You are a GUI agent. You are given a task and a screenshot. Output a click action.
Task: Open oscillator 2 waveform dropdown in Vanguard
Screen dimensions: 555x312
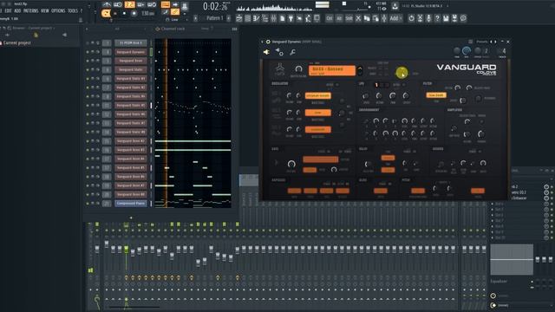coord(318,113)
